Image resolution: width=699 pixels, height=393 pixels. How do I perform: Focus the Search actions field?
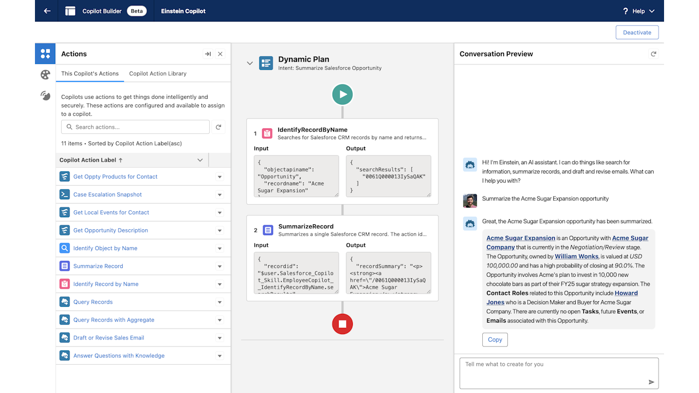click(x=135, y=127)
